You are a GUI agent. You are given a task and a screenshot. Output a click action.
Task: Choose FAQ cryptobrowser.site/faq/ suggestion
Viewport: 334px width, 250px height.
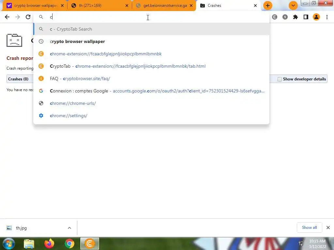[x=151, y=78]
